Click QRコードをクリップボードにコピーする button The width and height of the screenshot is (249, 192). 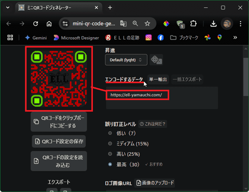(59, 122)
